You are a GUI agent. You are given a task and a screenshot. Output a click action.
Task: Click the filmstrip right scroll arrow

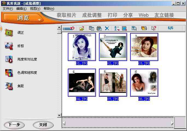point(172,123)
